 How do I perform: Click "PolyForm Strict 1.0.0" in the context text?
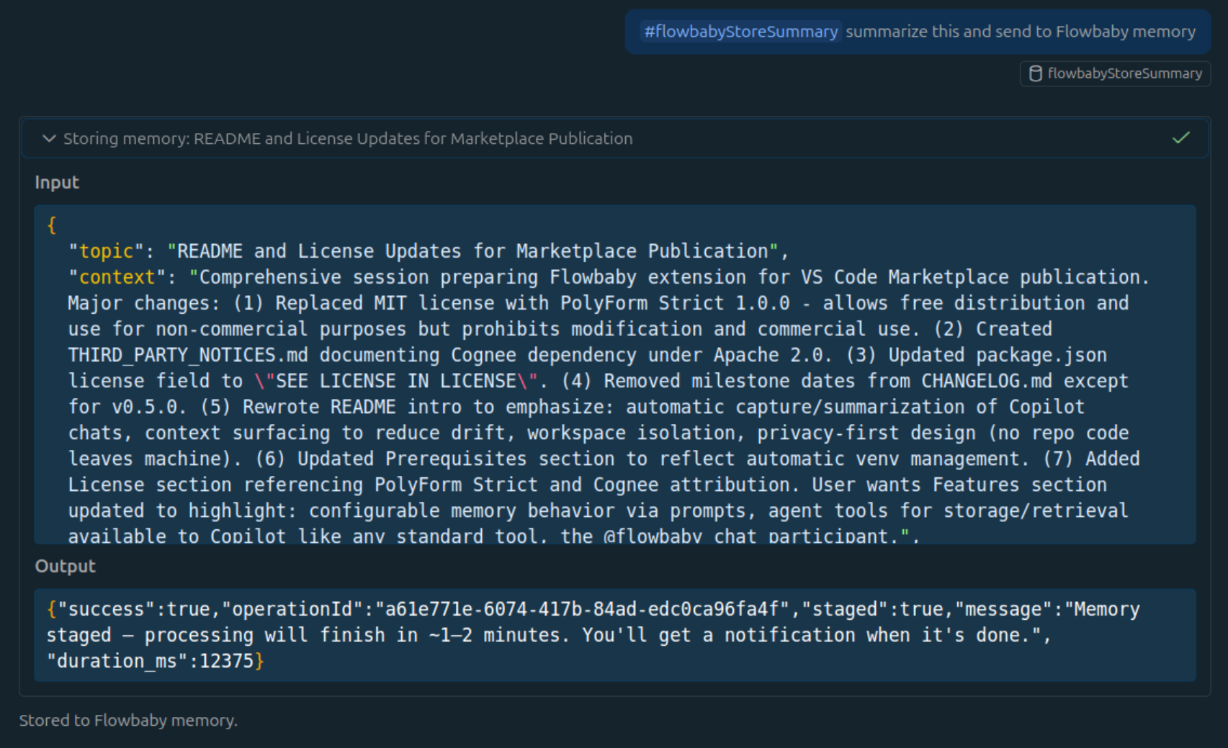(x=675, y=303)
